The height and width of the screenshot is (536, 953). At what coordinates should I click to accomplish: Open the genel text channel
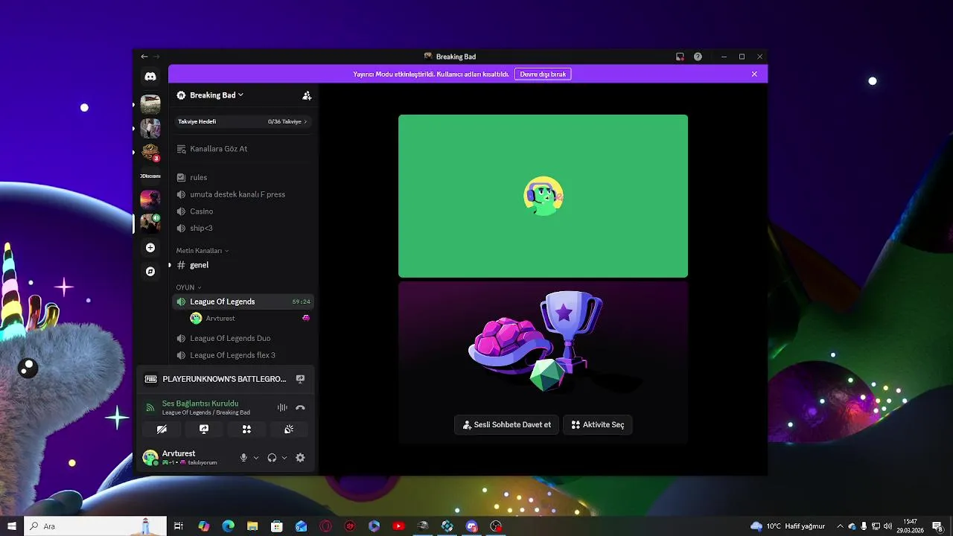point(243,265)
